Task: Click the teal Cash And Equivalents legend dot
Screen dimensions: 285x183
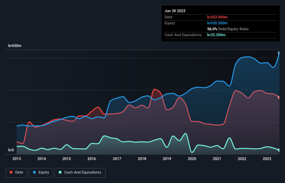Action: [60, 172]
